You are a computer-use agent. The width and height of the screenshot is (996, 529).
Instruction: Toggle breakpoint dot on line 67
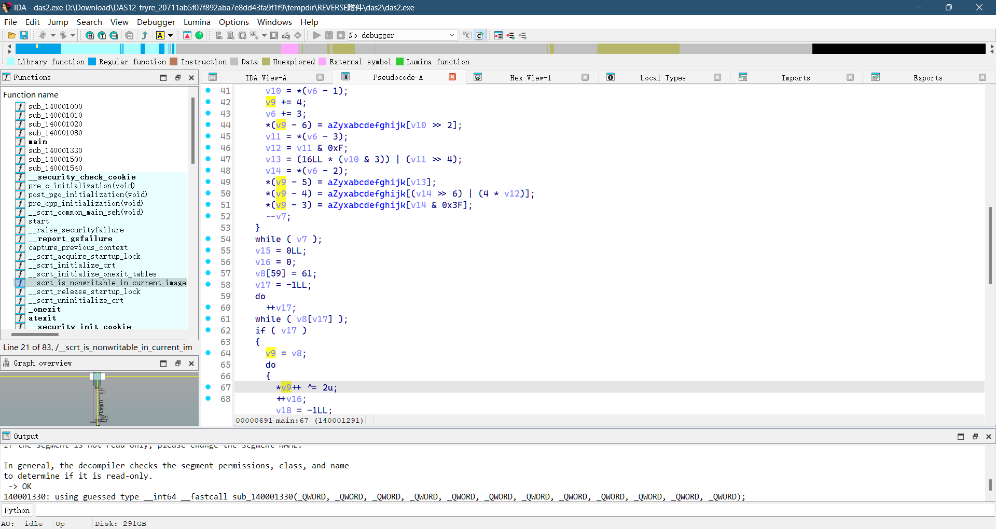[208, 387]
